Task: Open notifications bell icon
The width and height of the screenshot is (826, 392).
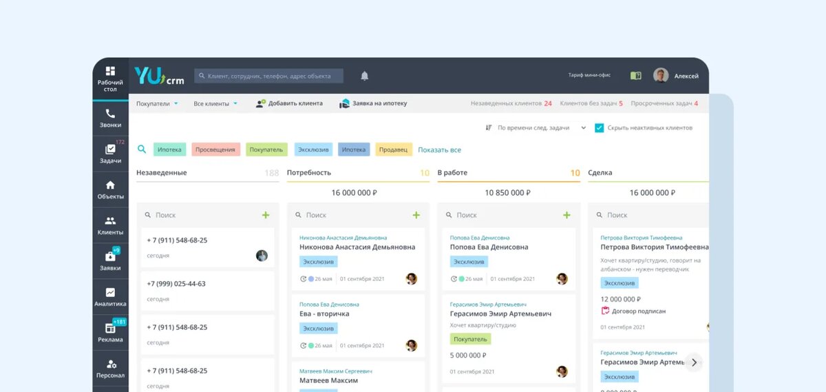Action: pyautogui.click(x=365, y=76)
